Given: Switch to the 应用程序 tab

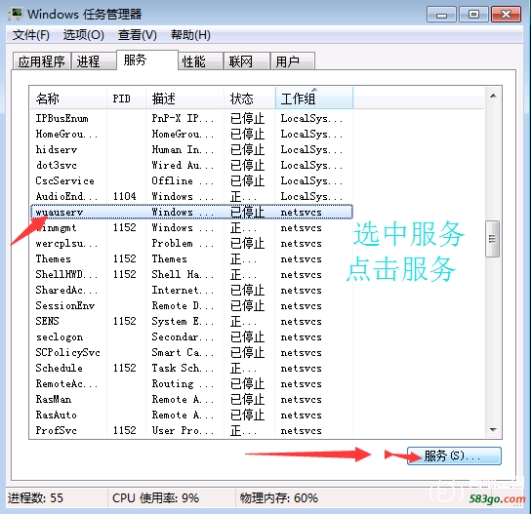Looking at the screenshot, I should [42, 61].
